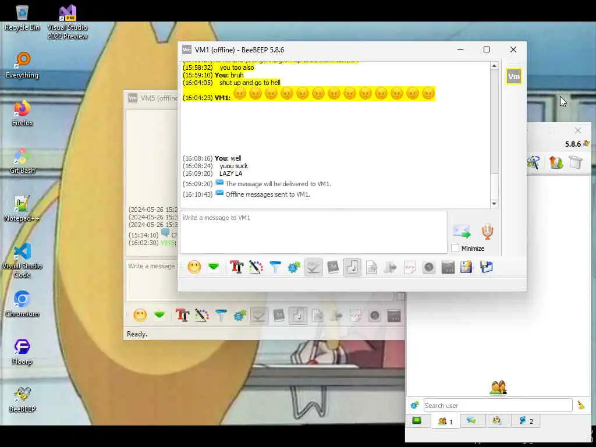Open the tools icon in main BeeBEEP window
Screen dimensions: 596x447
point(533,162)
